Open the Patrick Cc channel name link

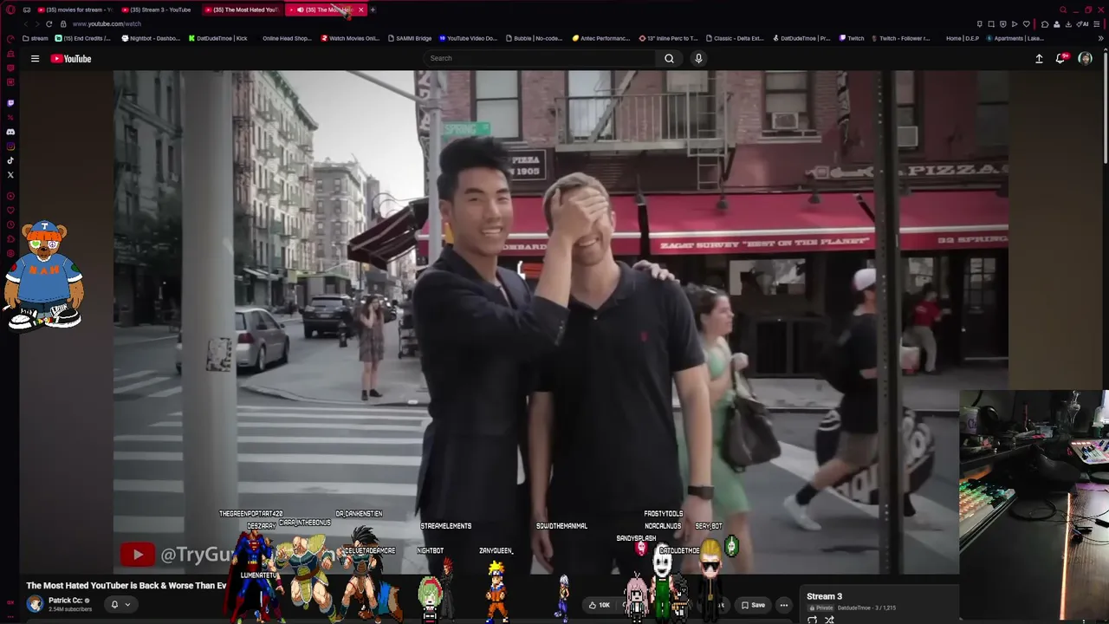(x=65, y=600)
